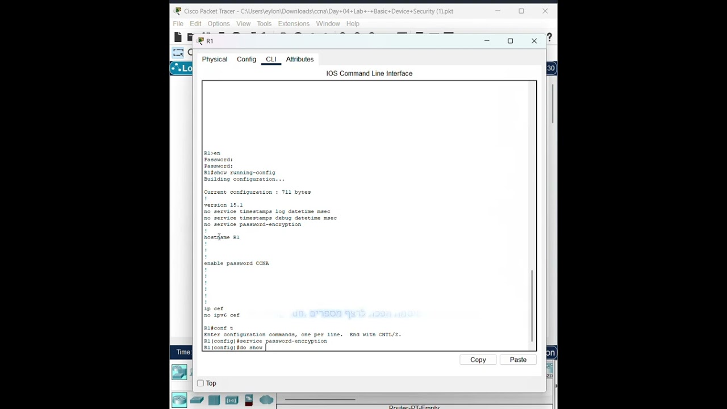Click the 'R1#conf t' line

coord(219,328)
